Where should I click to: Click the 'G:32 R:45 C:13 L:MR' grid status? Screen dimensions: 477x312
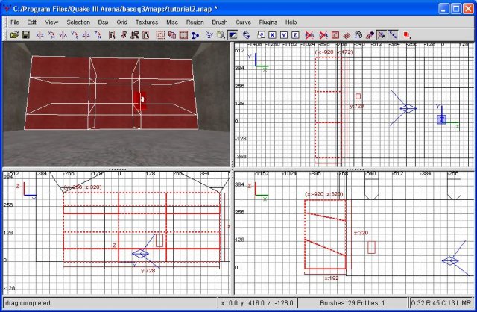441,303
